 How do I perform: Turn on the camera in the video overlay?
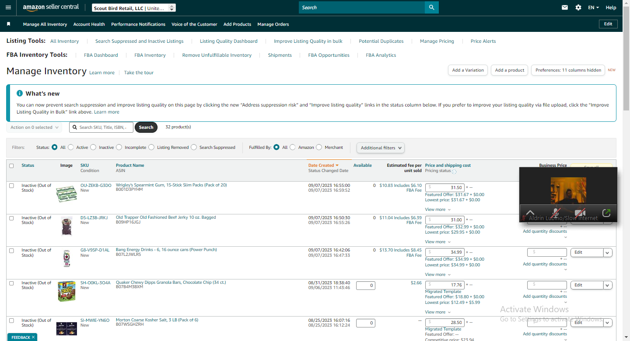point(580,213)
